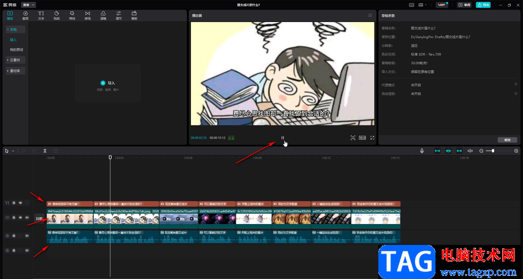The width and height of the screenshot is (523, 279).
Task: Select the 6fcd1bc2c2daecb3b240 jpeg video clip
Action: (x=126, y=219)
